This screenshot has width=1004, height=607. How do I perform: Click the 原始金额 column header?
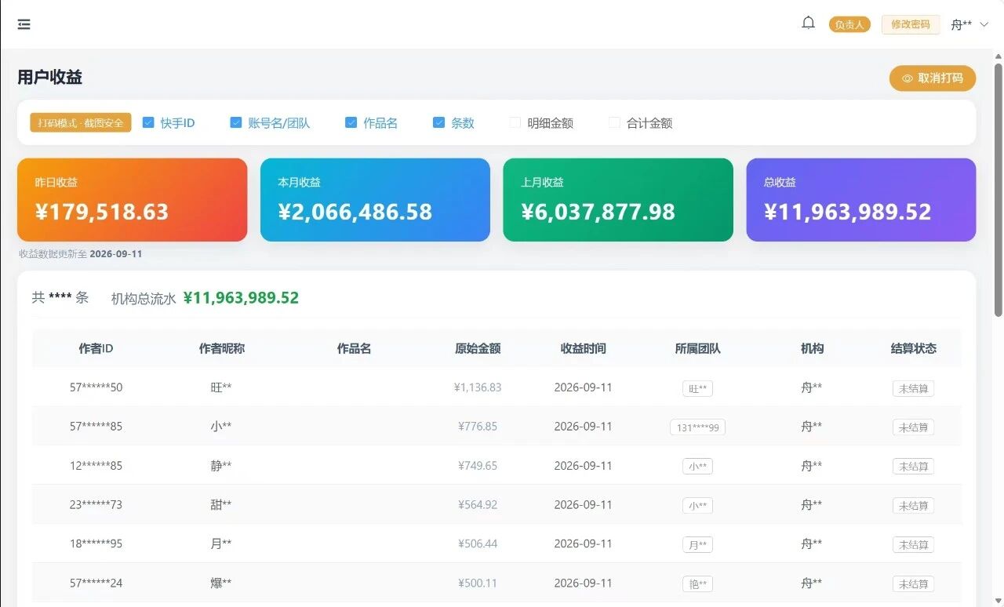[478, 348]
